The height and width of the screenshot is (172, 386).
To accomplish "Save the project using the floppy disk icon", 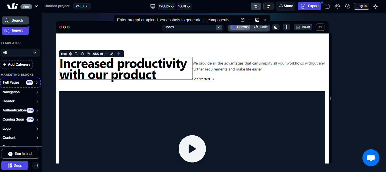I will tap(327, 6).
